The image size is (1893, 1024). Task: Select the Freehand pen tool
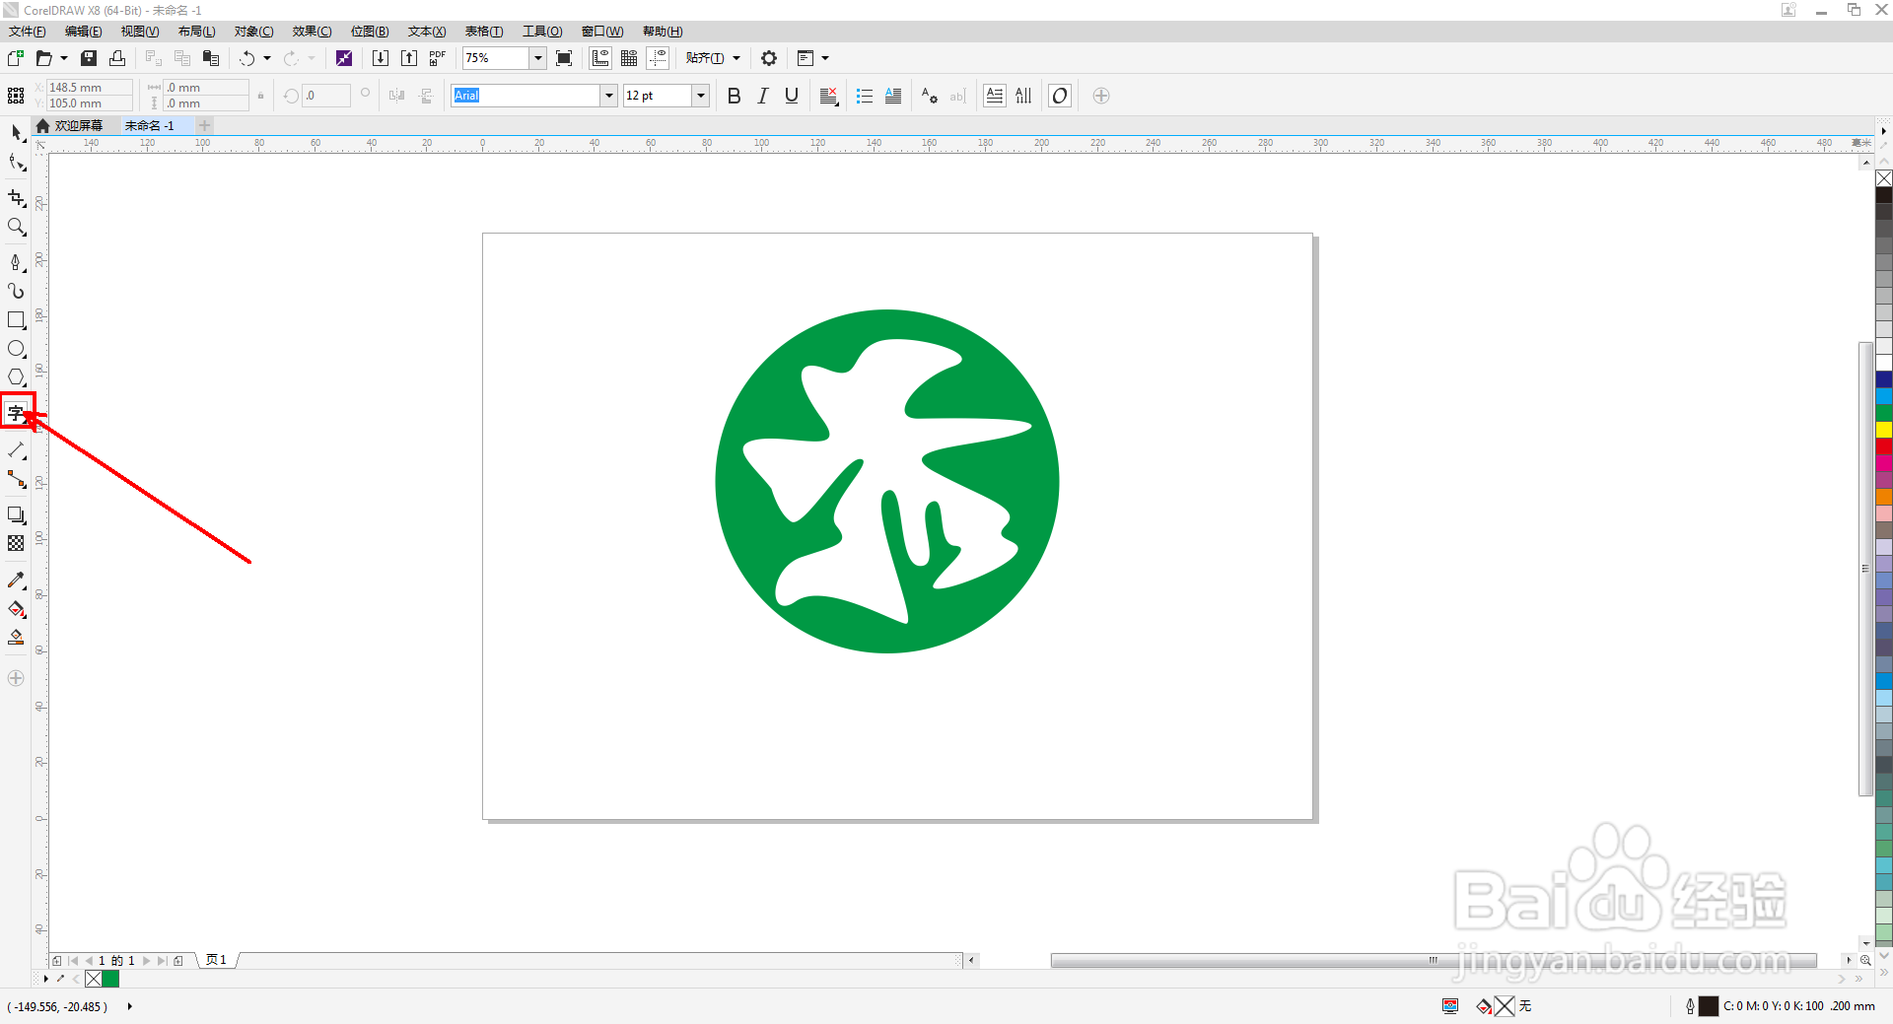(16, 262)
